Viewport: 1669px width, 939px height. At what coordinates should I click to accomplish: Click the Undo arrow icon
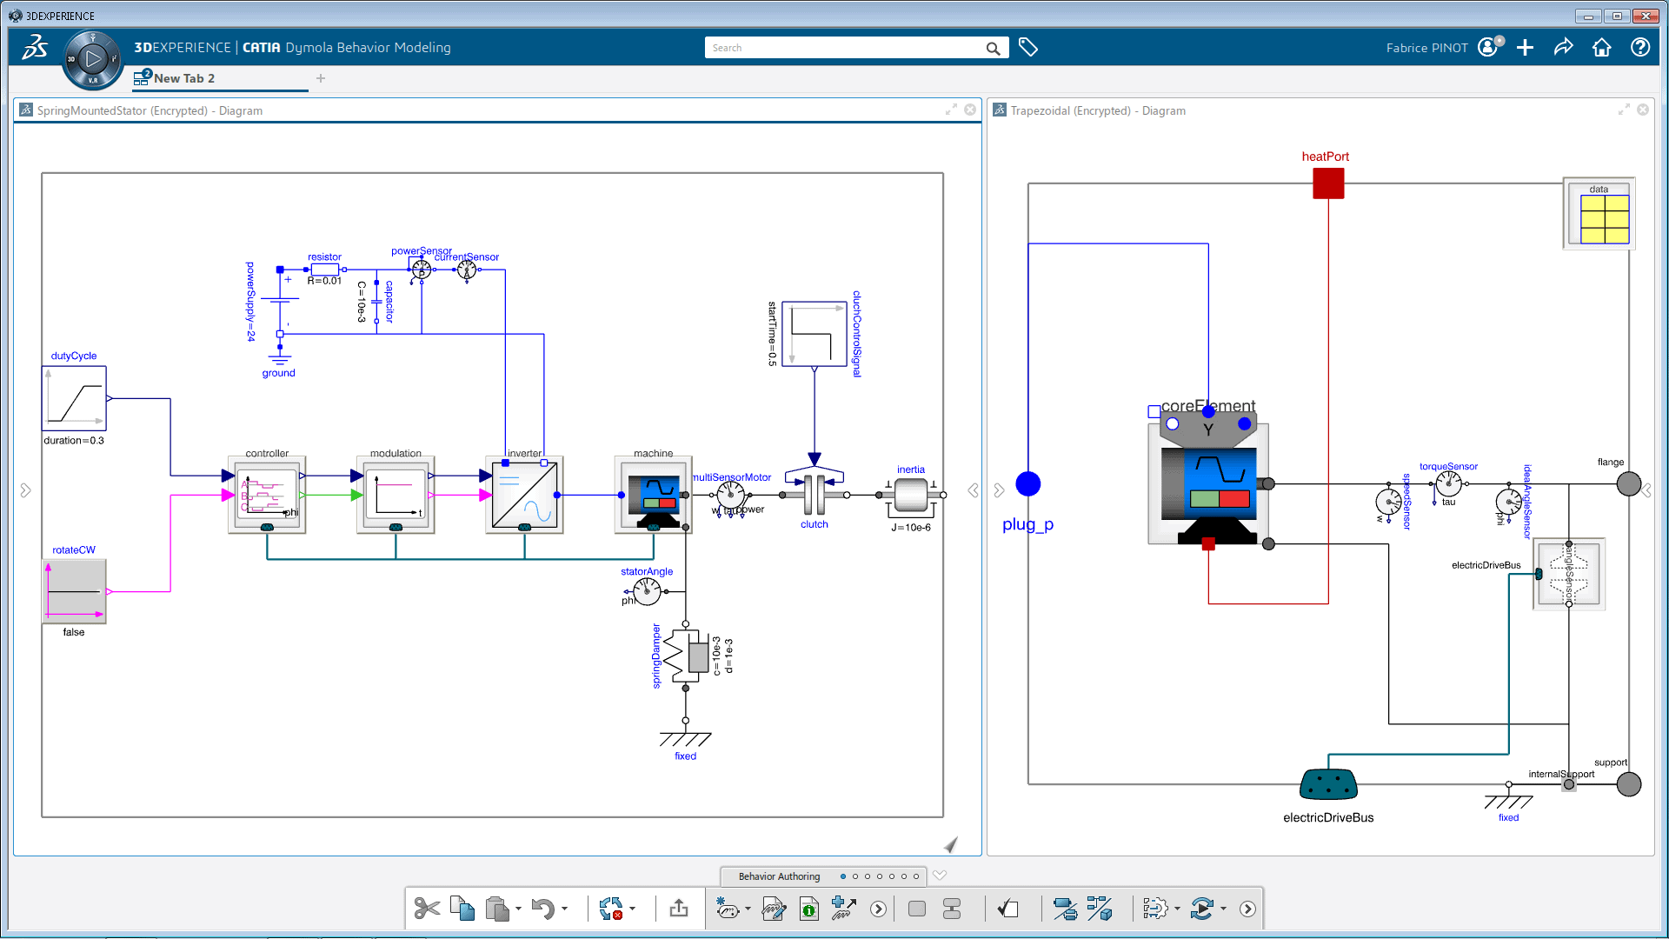pyautogui.click(x=543, y=909)
